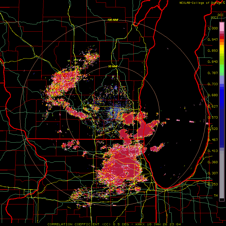Image resolution: width=226 pixels, height=226 pixels.
Task: Click the light pink top segment of the color bar
Action: tap(222, 27)
